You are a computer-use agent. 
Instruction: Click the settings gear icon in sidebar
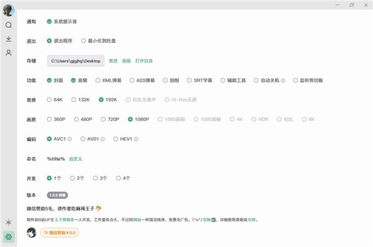pos(9,237)
